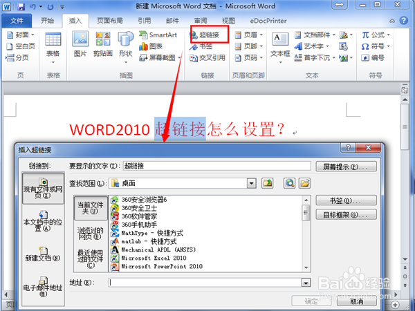The height and width of the screenshot is (311, 415).
Task: Click Bookmark (书签) in ribbon Links group
Action: pyautogui.click(x=201, y=46)
